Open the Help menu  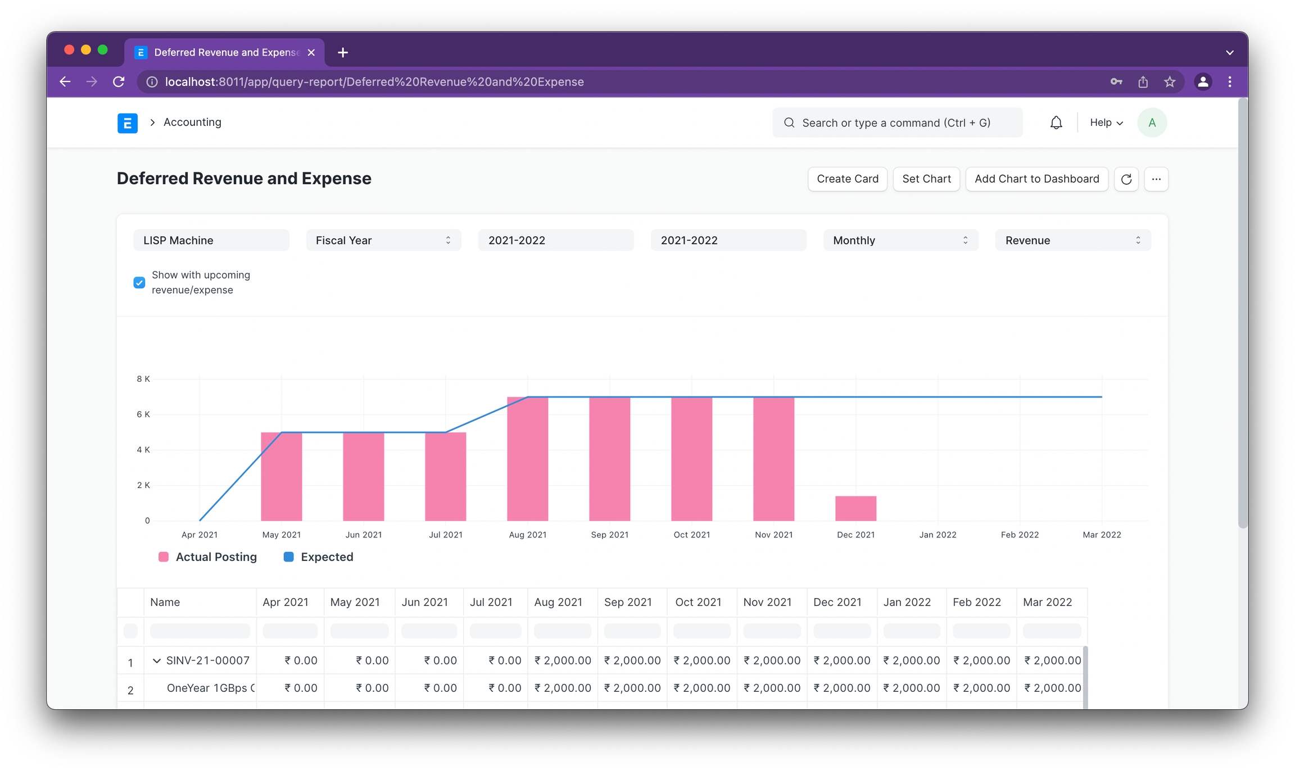click(1106, 122)
